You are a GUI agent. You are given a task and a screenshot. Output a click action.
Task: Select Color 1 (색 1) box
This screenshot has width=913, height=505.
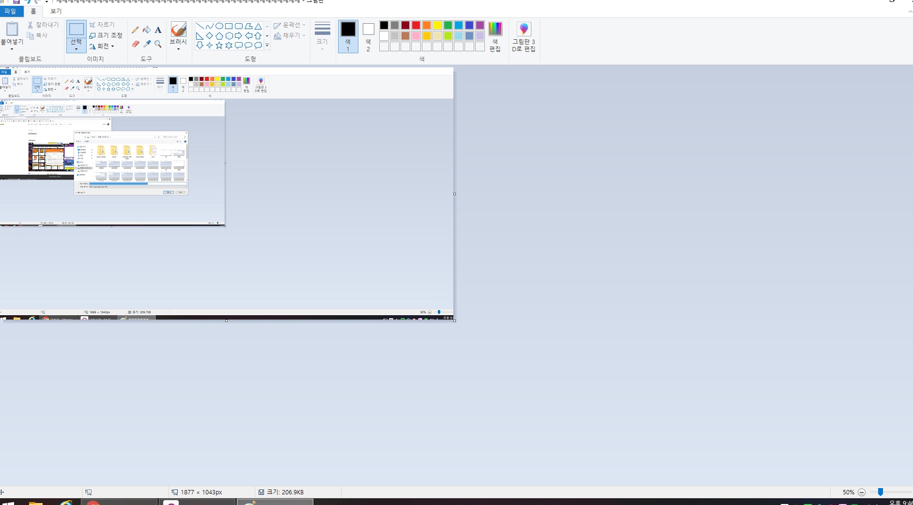[348, 36]
